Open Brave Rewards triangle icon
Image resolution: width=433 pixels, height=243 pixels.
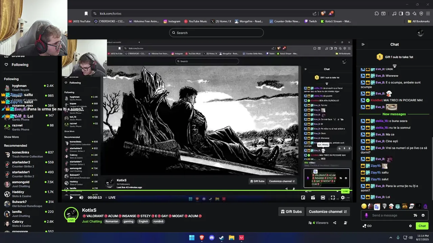click(331, 13)
